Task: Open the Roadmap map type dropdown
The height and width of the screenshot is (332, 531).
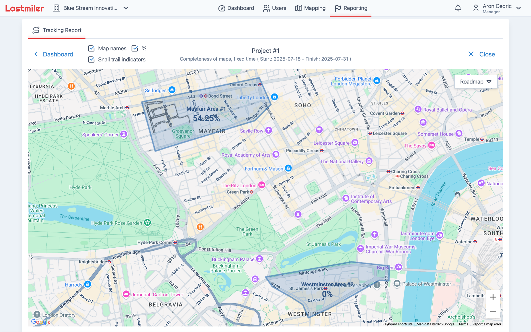Action: click(x=476, y=82)
